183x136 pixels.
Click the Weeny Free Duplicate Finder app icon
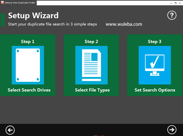click(x=2, y=2)
